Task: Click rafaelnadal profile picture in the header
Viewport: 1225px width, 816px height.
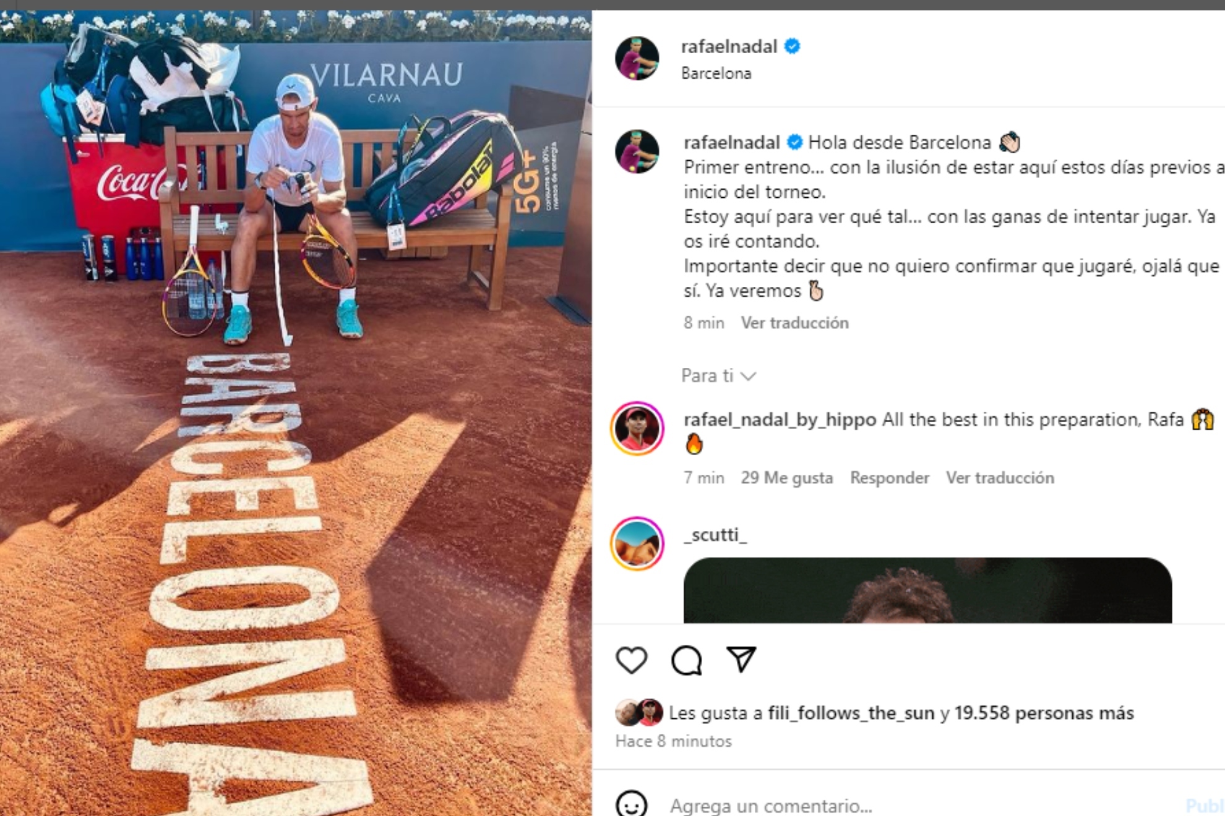Action: 637,59
